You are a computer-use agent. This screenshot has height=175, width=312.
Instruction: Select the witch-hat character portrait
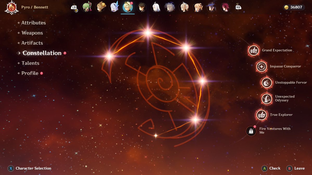point(211,7)
